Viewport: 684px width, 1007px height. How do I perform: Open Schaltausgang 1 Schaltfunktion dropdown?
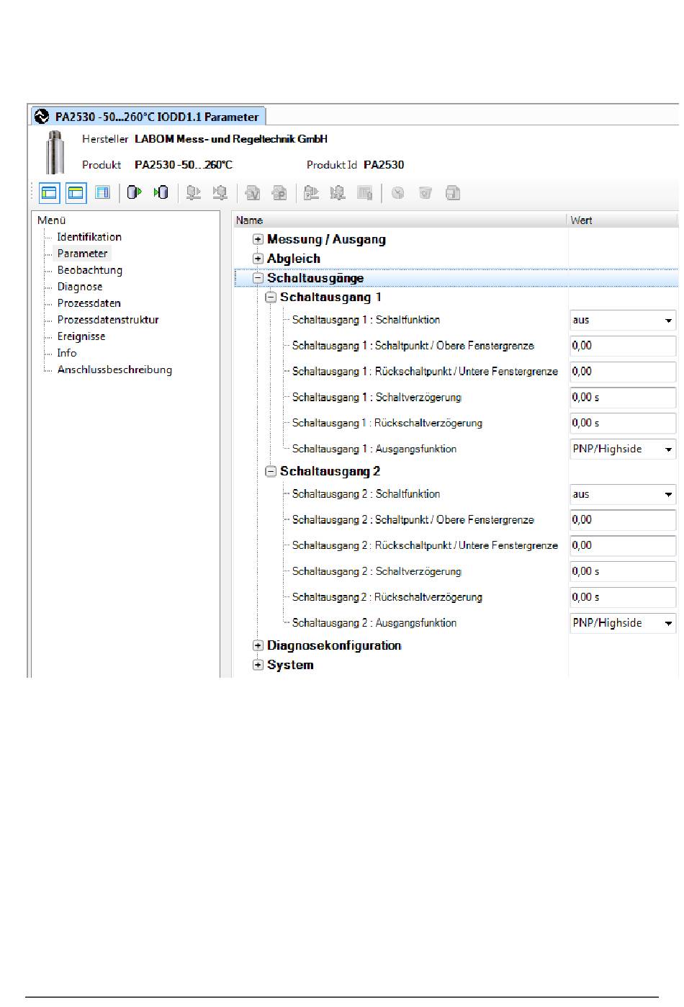(x=668, y=321)
